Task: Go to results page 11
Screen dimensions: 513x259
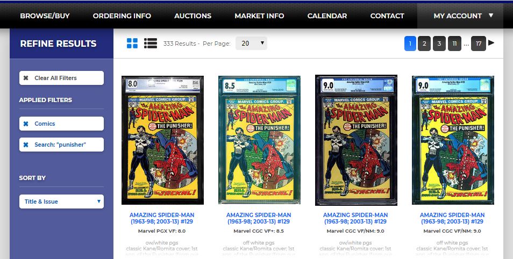Action: point(454,44)
